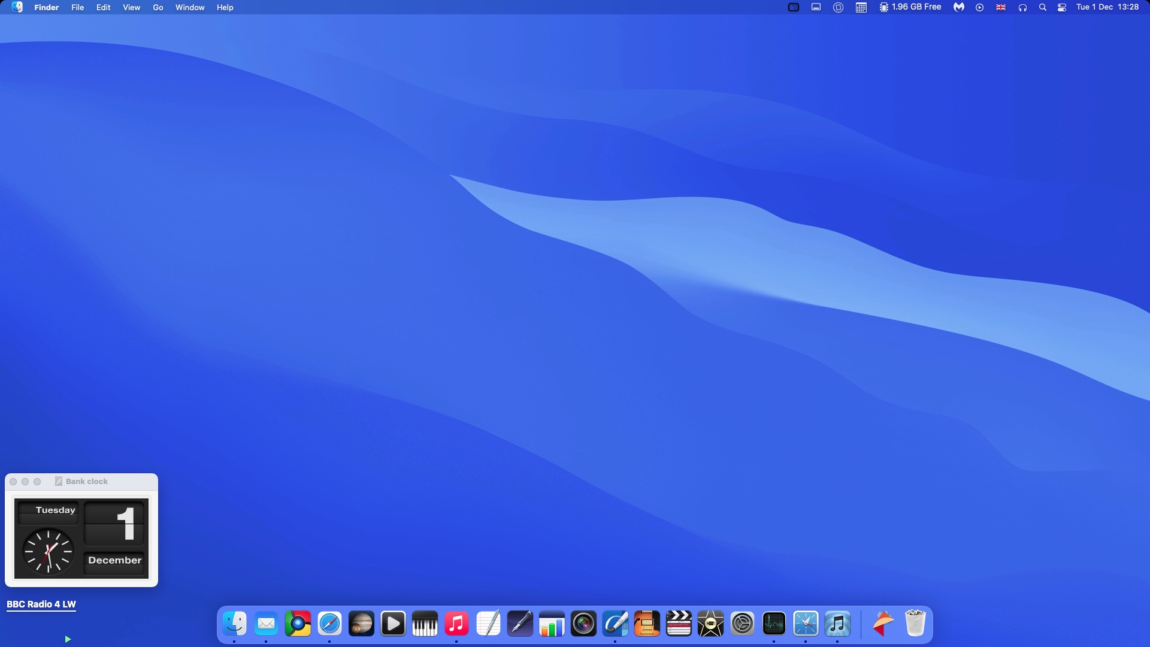Open the menu bar date and time
This screenshot has width=1150, height=647.
(1107, 7)
